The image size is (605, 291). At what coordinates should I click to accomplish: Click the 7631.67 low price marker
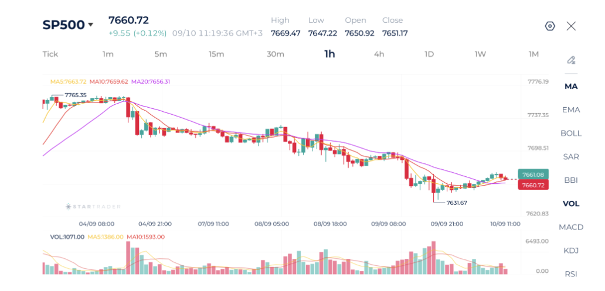(x=457, y=203)
